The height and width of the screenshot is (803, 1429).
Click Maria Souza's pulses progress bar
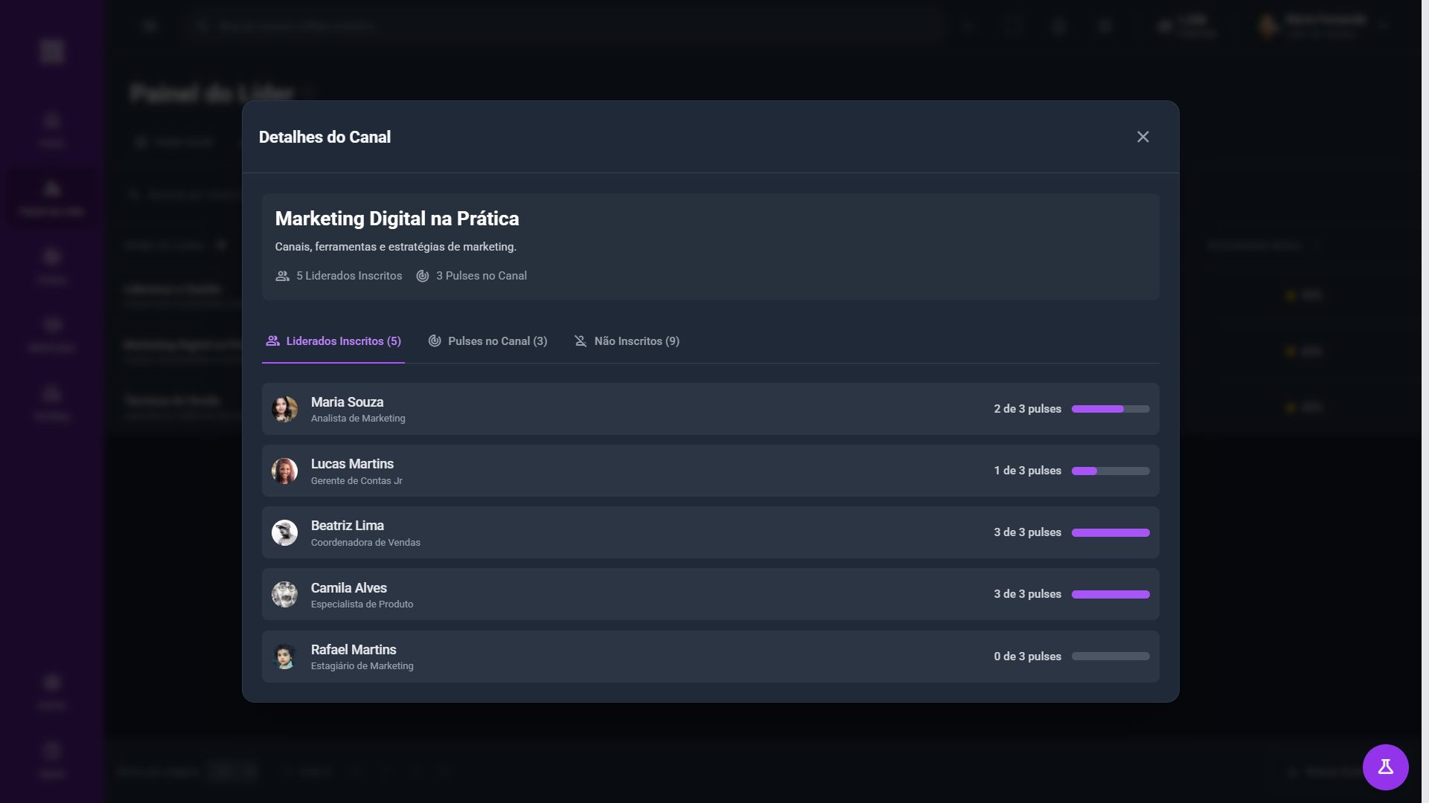[1110, 409]
